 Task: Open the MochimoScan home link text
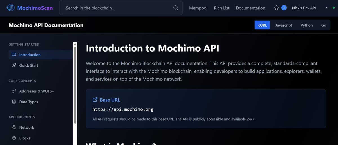point(35,8)
